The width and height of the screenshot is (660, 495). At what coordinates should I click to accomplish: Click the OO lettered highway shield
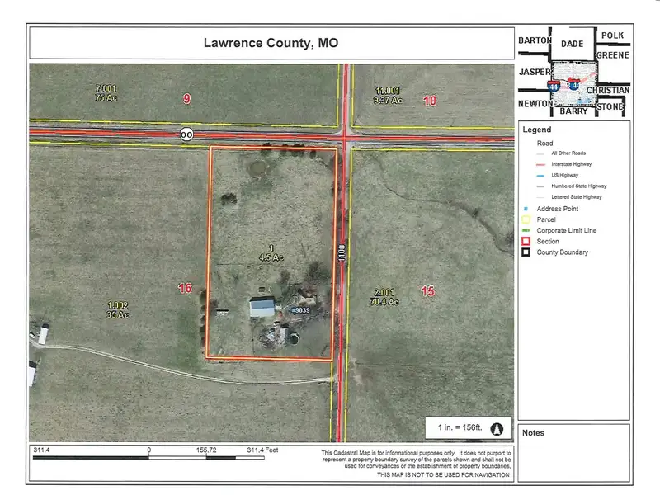pos(187,134)
